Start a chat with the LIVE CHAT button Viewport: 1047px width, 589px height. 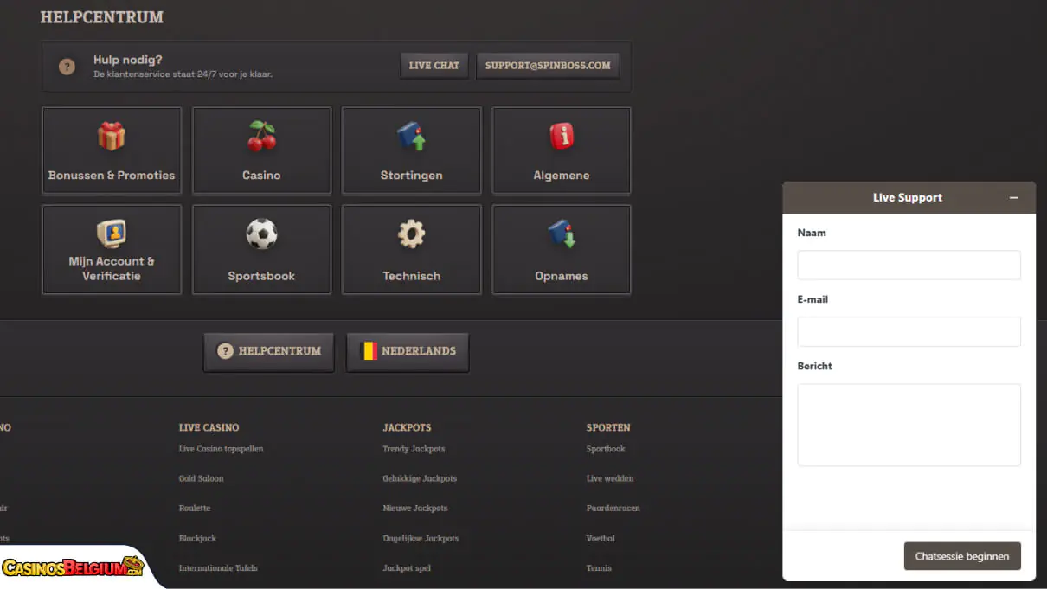[434, 64]
